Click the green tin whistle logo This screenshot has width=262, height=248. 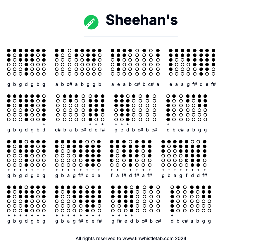(x=91, y=22)
